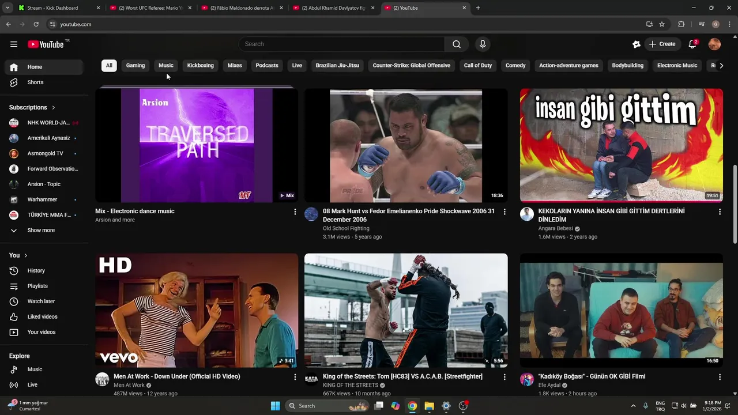Open the icon left of Create
Screen dimensions: 738x415
(x=636, y=44)
